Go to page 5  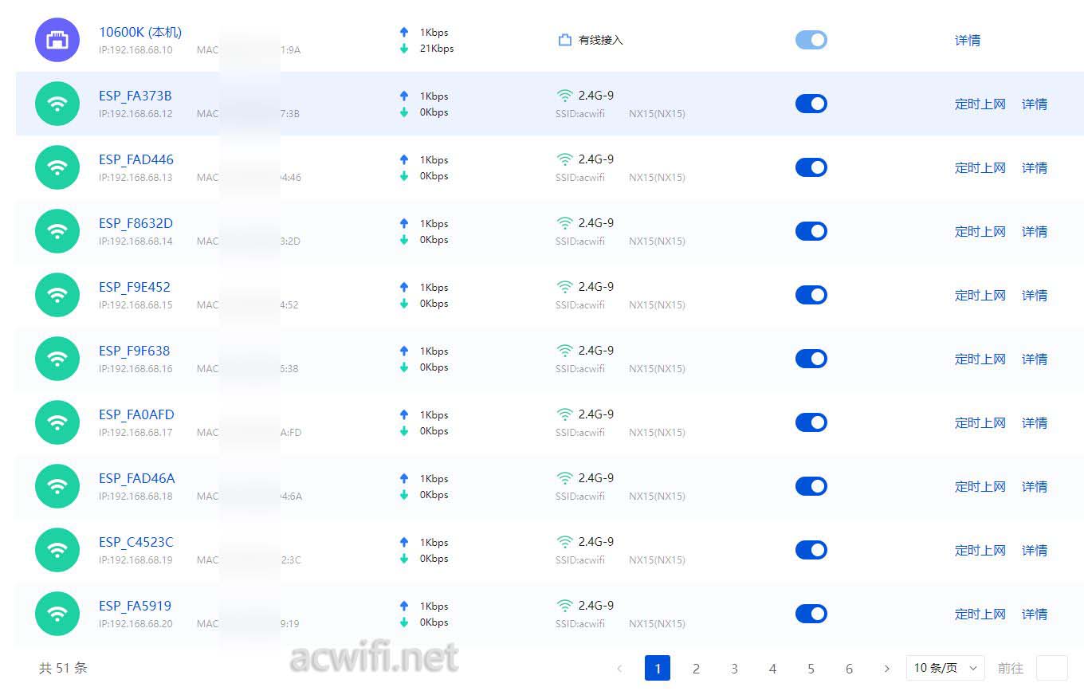pyautogui.click(x=811, y=669)
